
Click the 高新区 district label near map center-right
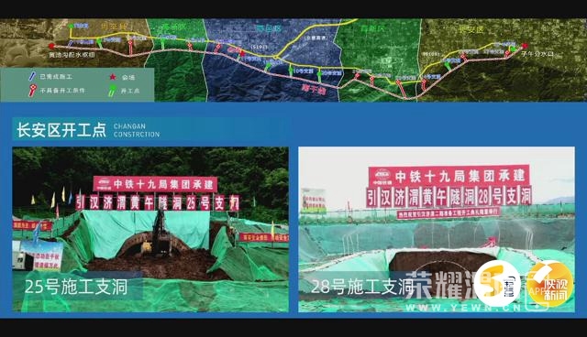(x=373, y=28)
